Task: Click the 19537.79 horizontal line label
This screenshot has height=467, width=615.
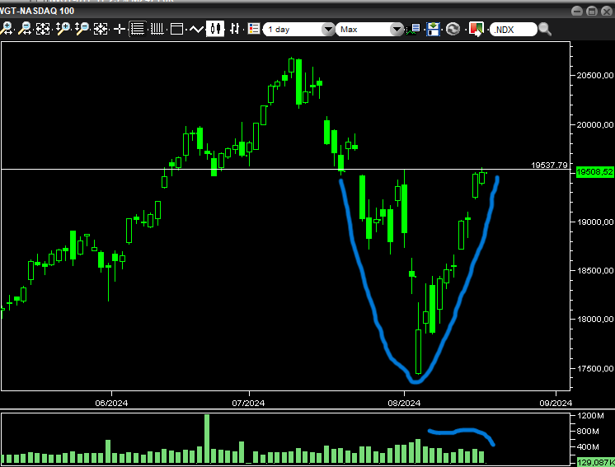Action: (x=549, y=165)
